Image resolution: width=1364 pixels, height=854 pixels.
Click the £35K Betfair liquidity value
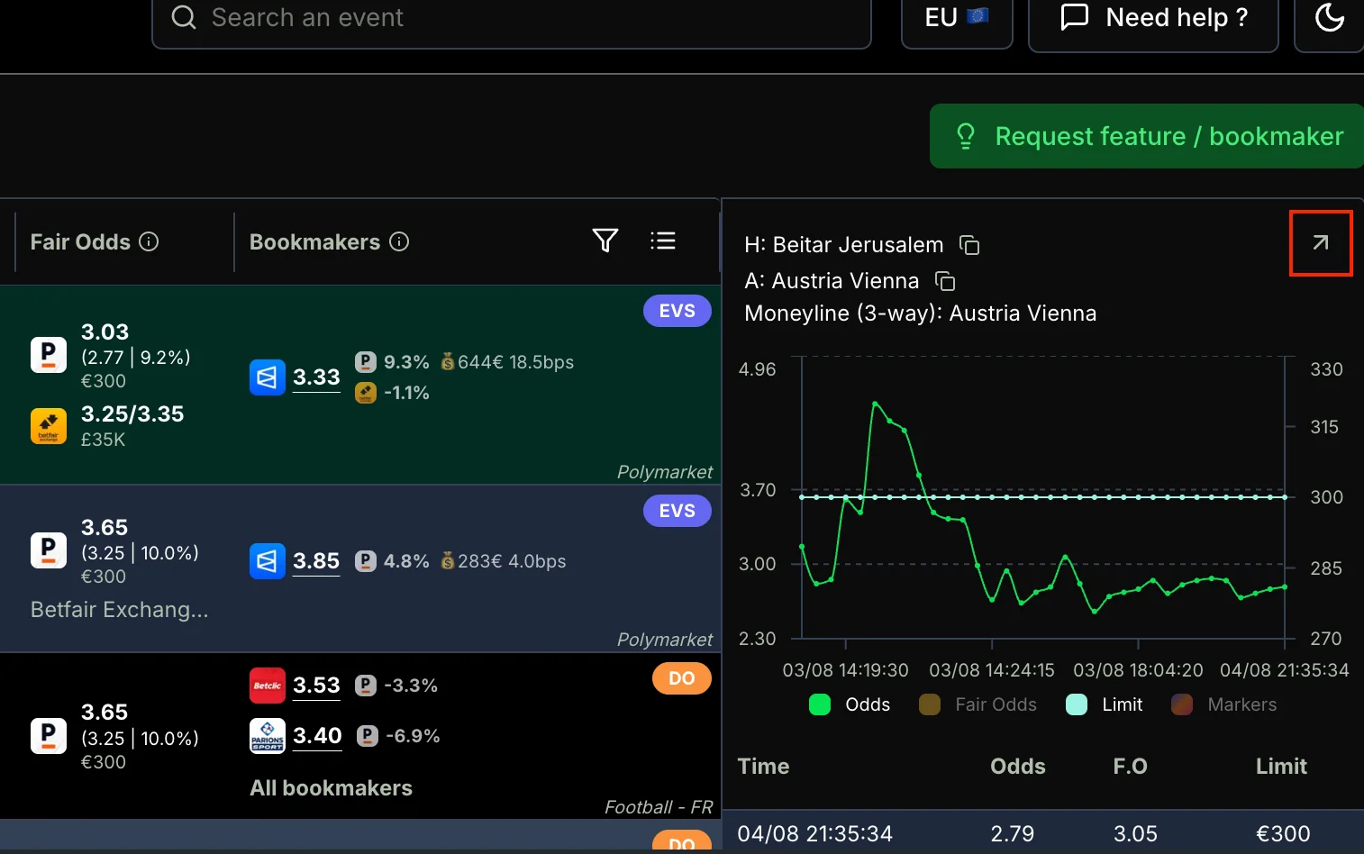pos(103,440)
